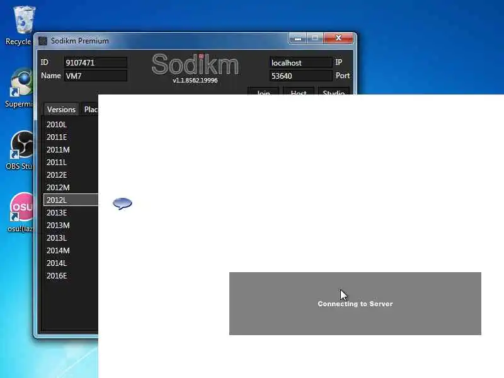Close the Sodikm Premium window
The height and width of the screenshot is (378, 504).
pyautogui.click(x=338, y=38)
